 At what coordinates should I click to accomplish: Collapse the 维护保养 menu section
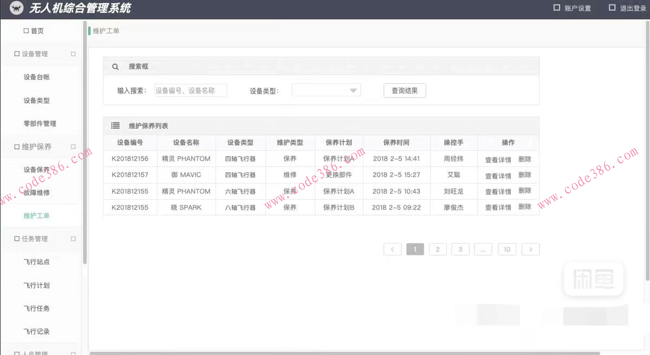coord(73,147)
